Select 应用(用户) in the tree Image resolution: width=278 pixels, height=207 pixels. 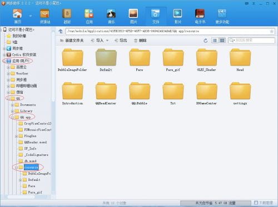(x=18, y=61)
